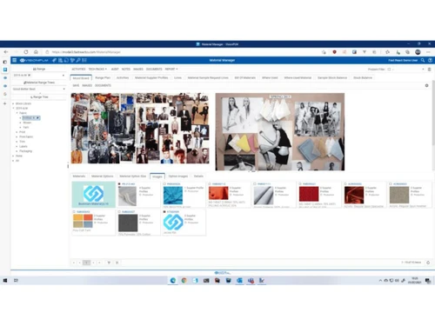Click the menswear collage mood board image

(140, 128)
